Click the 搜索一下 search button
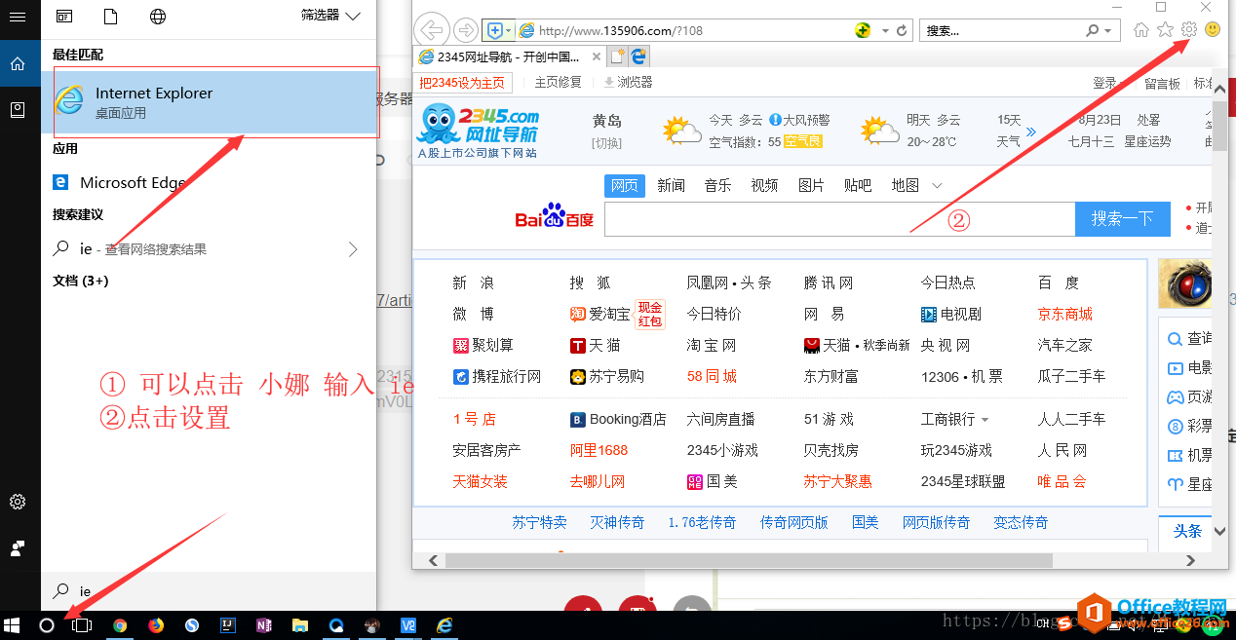Viewport: 1236px width, 640px height. click(1122, 219)
